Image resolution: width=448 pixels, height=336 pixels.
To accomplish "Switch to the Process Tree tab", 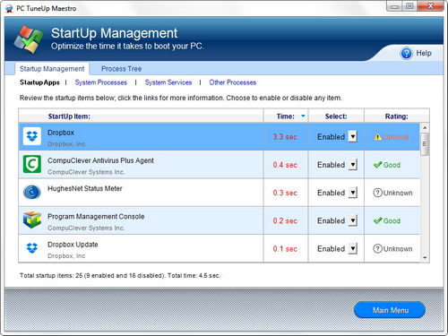I will click(x=121, y=69).
